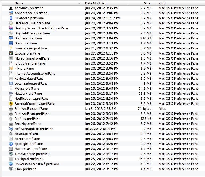Sort by the Kind column header

coord(162,3)
